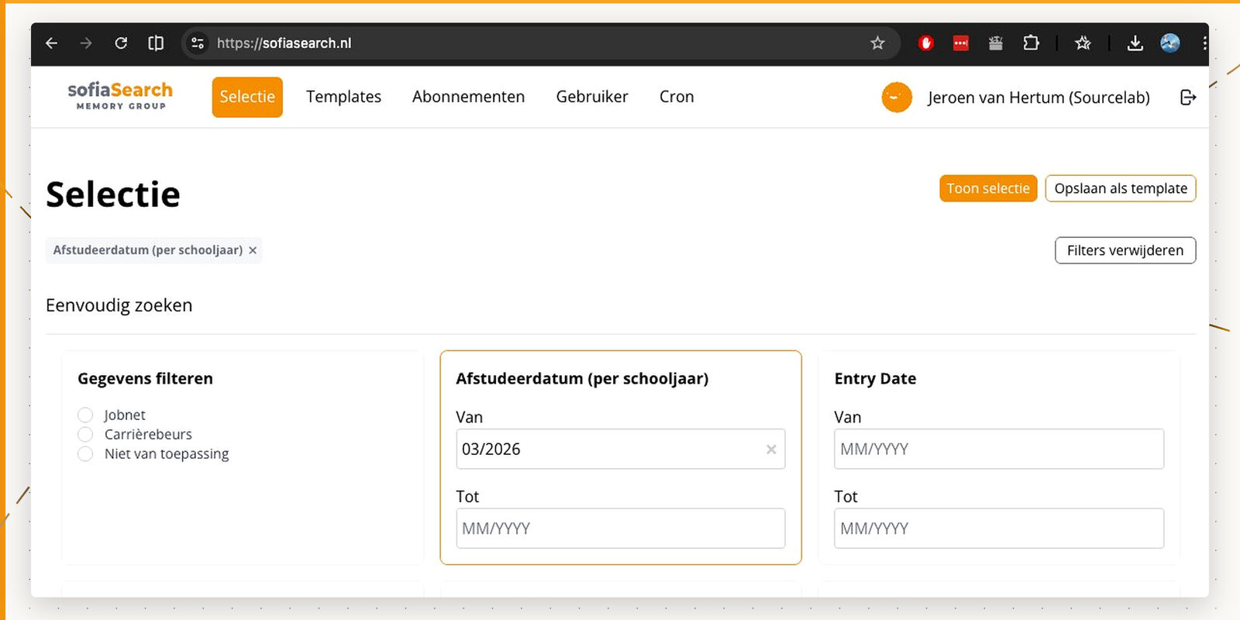Click the Filters verwijderen button

pos(1125,250)
